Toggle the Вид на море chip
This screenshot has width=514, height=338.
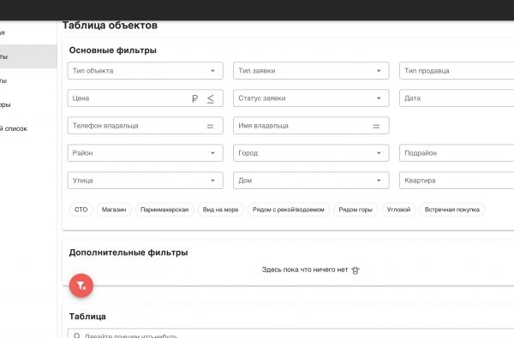[x=220, y=210]
